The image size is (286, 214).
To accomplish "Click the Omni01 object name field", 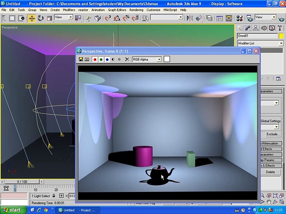I will click(257, 36).
